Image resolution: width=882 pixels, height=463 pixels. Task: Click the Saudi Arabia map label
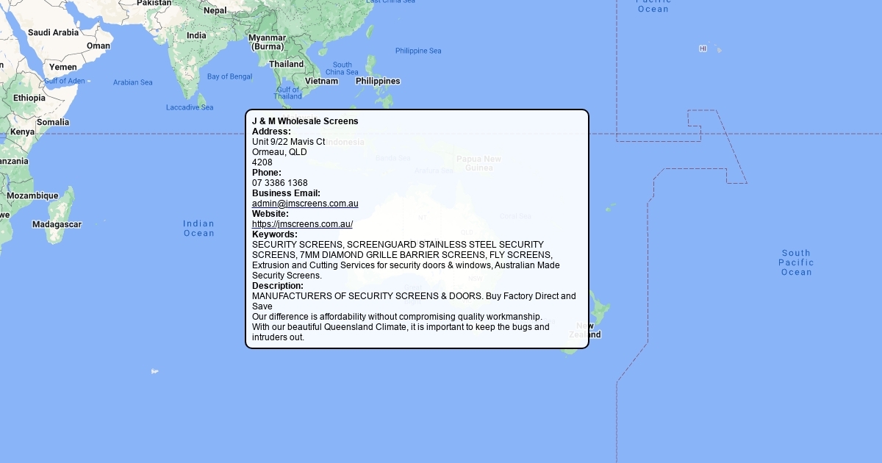(x=53, y=32)
